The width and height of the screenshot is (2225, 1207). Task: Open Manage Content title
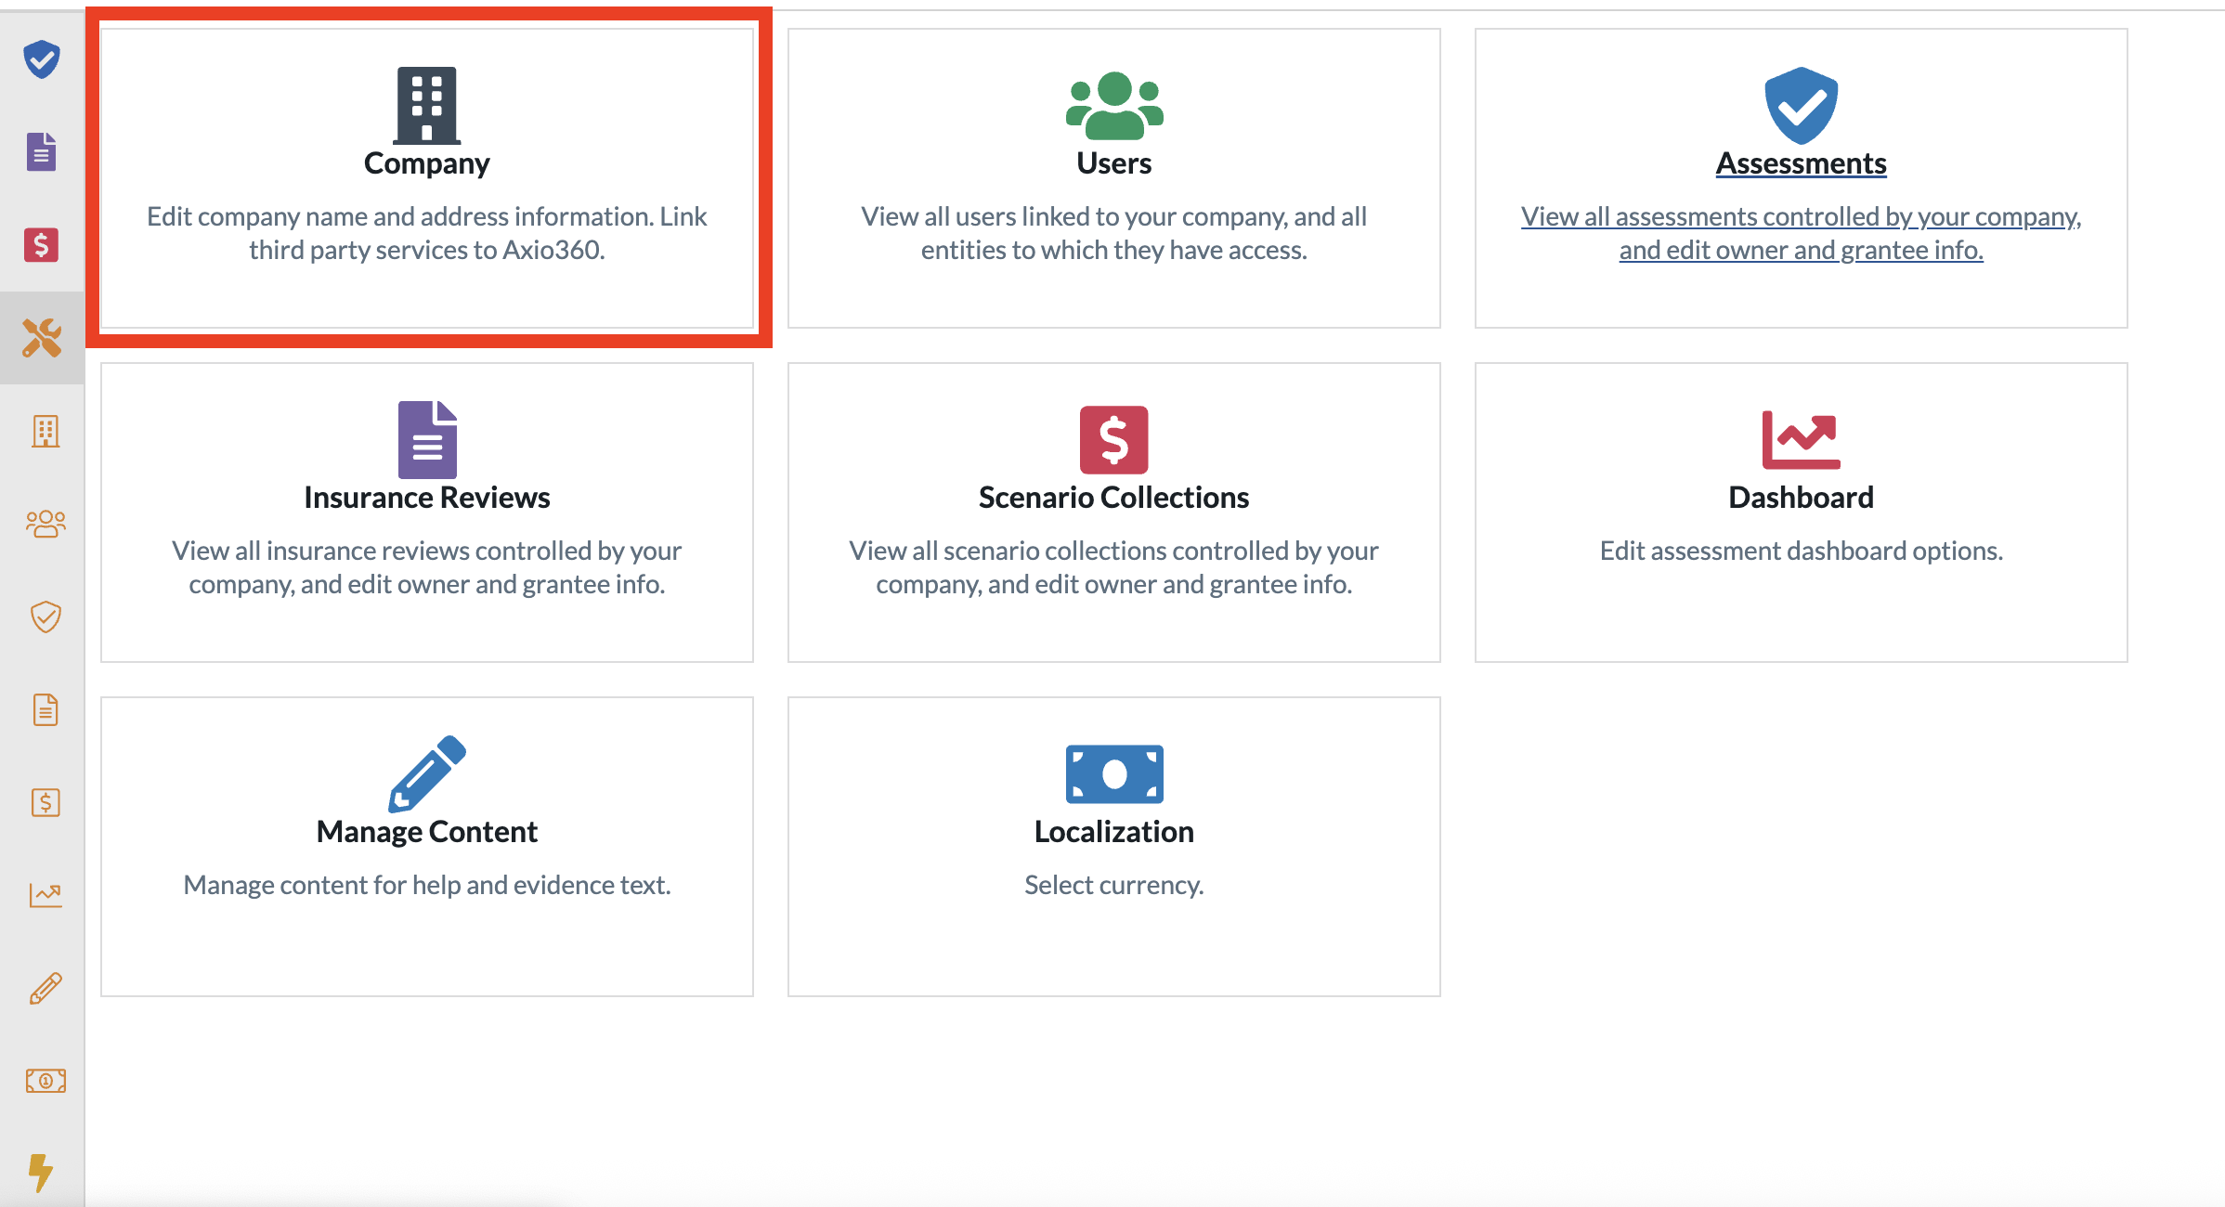point(427,832)
